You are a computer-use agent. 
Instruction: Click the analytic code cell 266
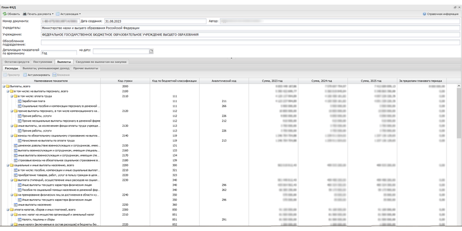coord(224,106)
